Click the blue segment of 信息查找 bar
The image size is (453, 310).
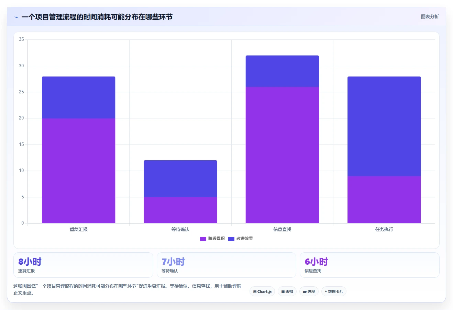[282, 71]
